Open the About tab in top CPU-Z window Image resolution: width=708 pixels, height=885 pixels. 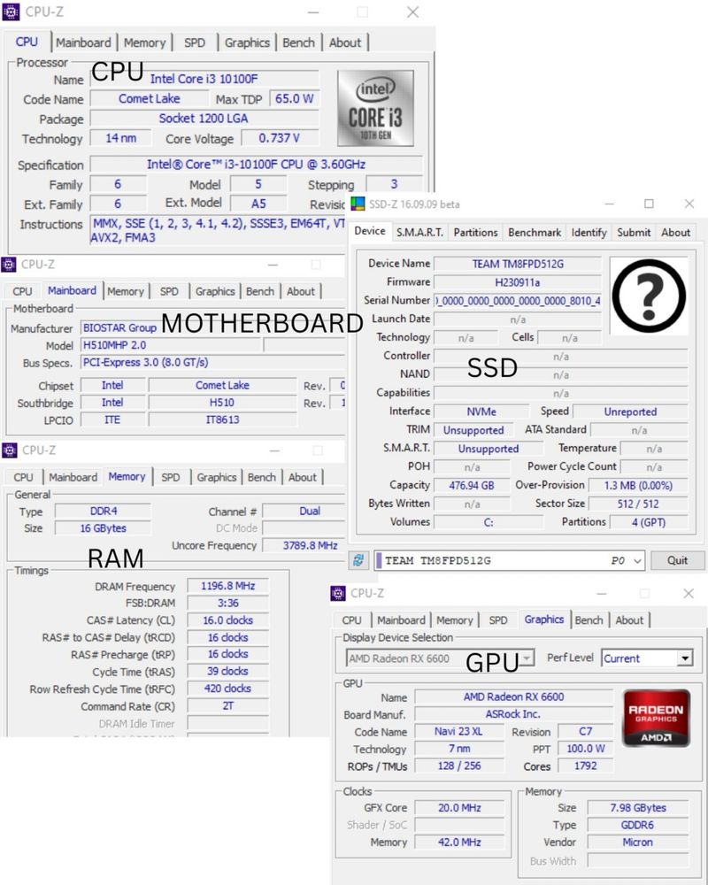pos(345,42)
